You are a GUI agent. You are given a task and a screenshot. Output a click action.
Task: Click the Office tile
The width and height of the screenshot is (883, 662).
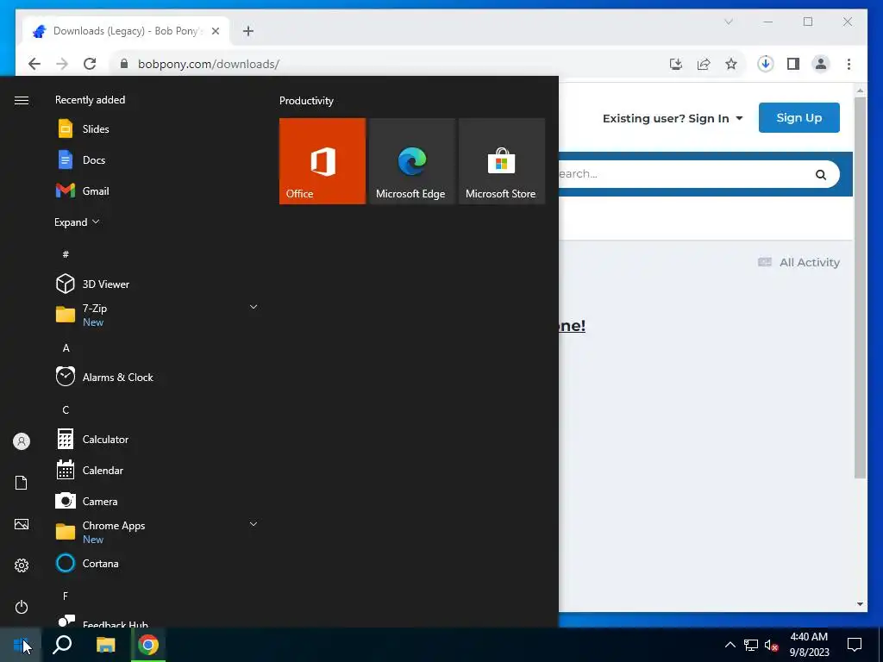click(323, 161)
